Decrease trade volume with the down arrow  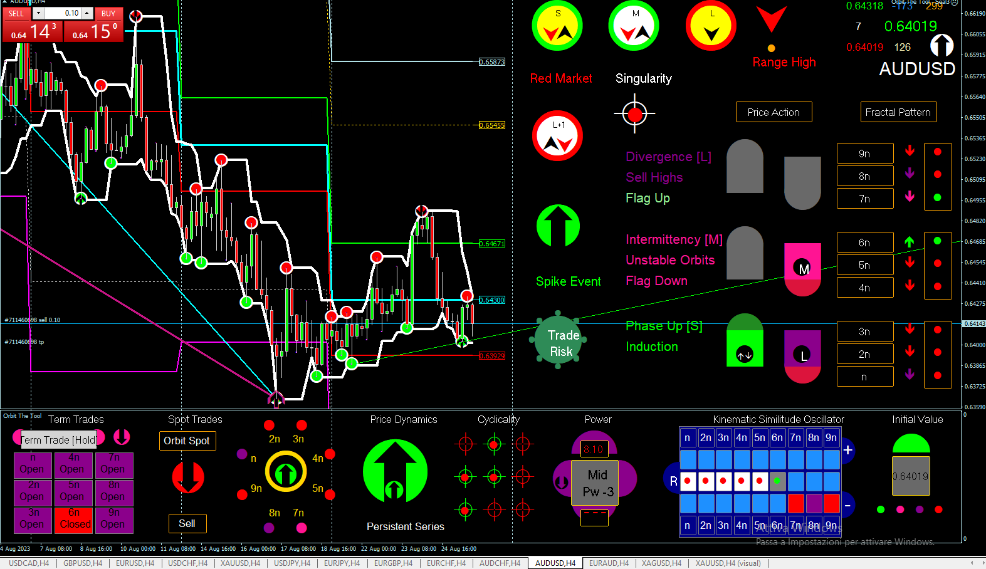38,13
